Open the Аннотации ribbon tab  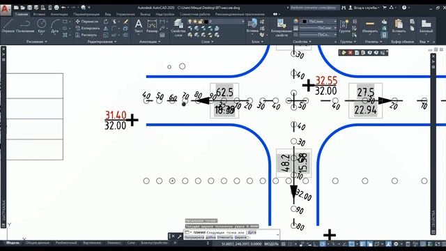point(59,14)
